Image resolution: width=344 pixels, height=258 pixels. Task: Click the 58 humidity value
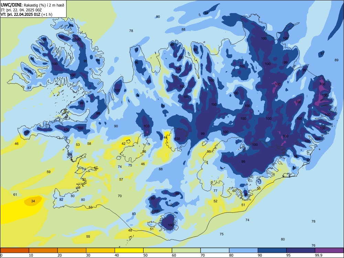click(x=89, y=143)
